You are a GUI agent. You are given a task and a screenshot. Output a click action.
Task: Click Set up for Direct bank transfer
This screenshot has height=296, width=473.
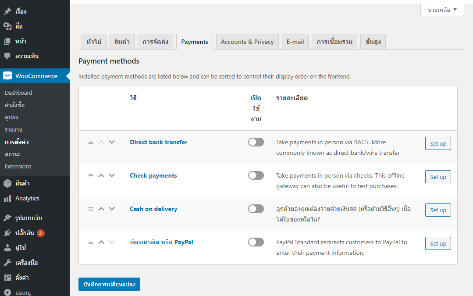(438, 144)
